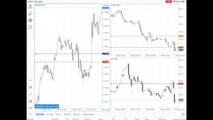
Task: Sort by the Время column header
Action: tap(55, 119)
